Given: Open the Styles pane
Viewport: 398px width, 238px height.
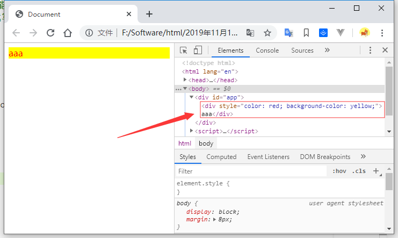Looking at the screenshot, I should (x=188, y=157).
